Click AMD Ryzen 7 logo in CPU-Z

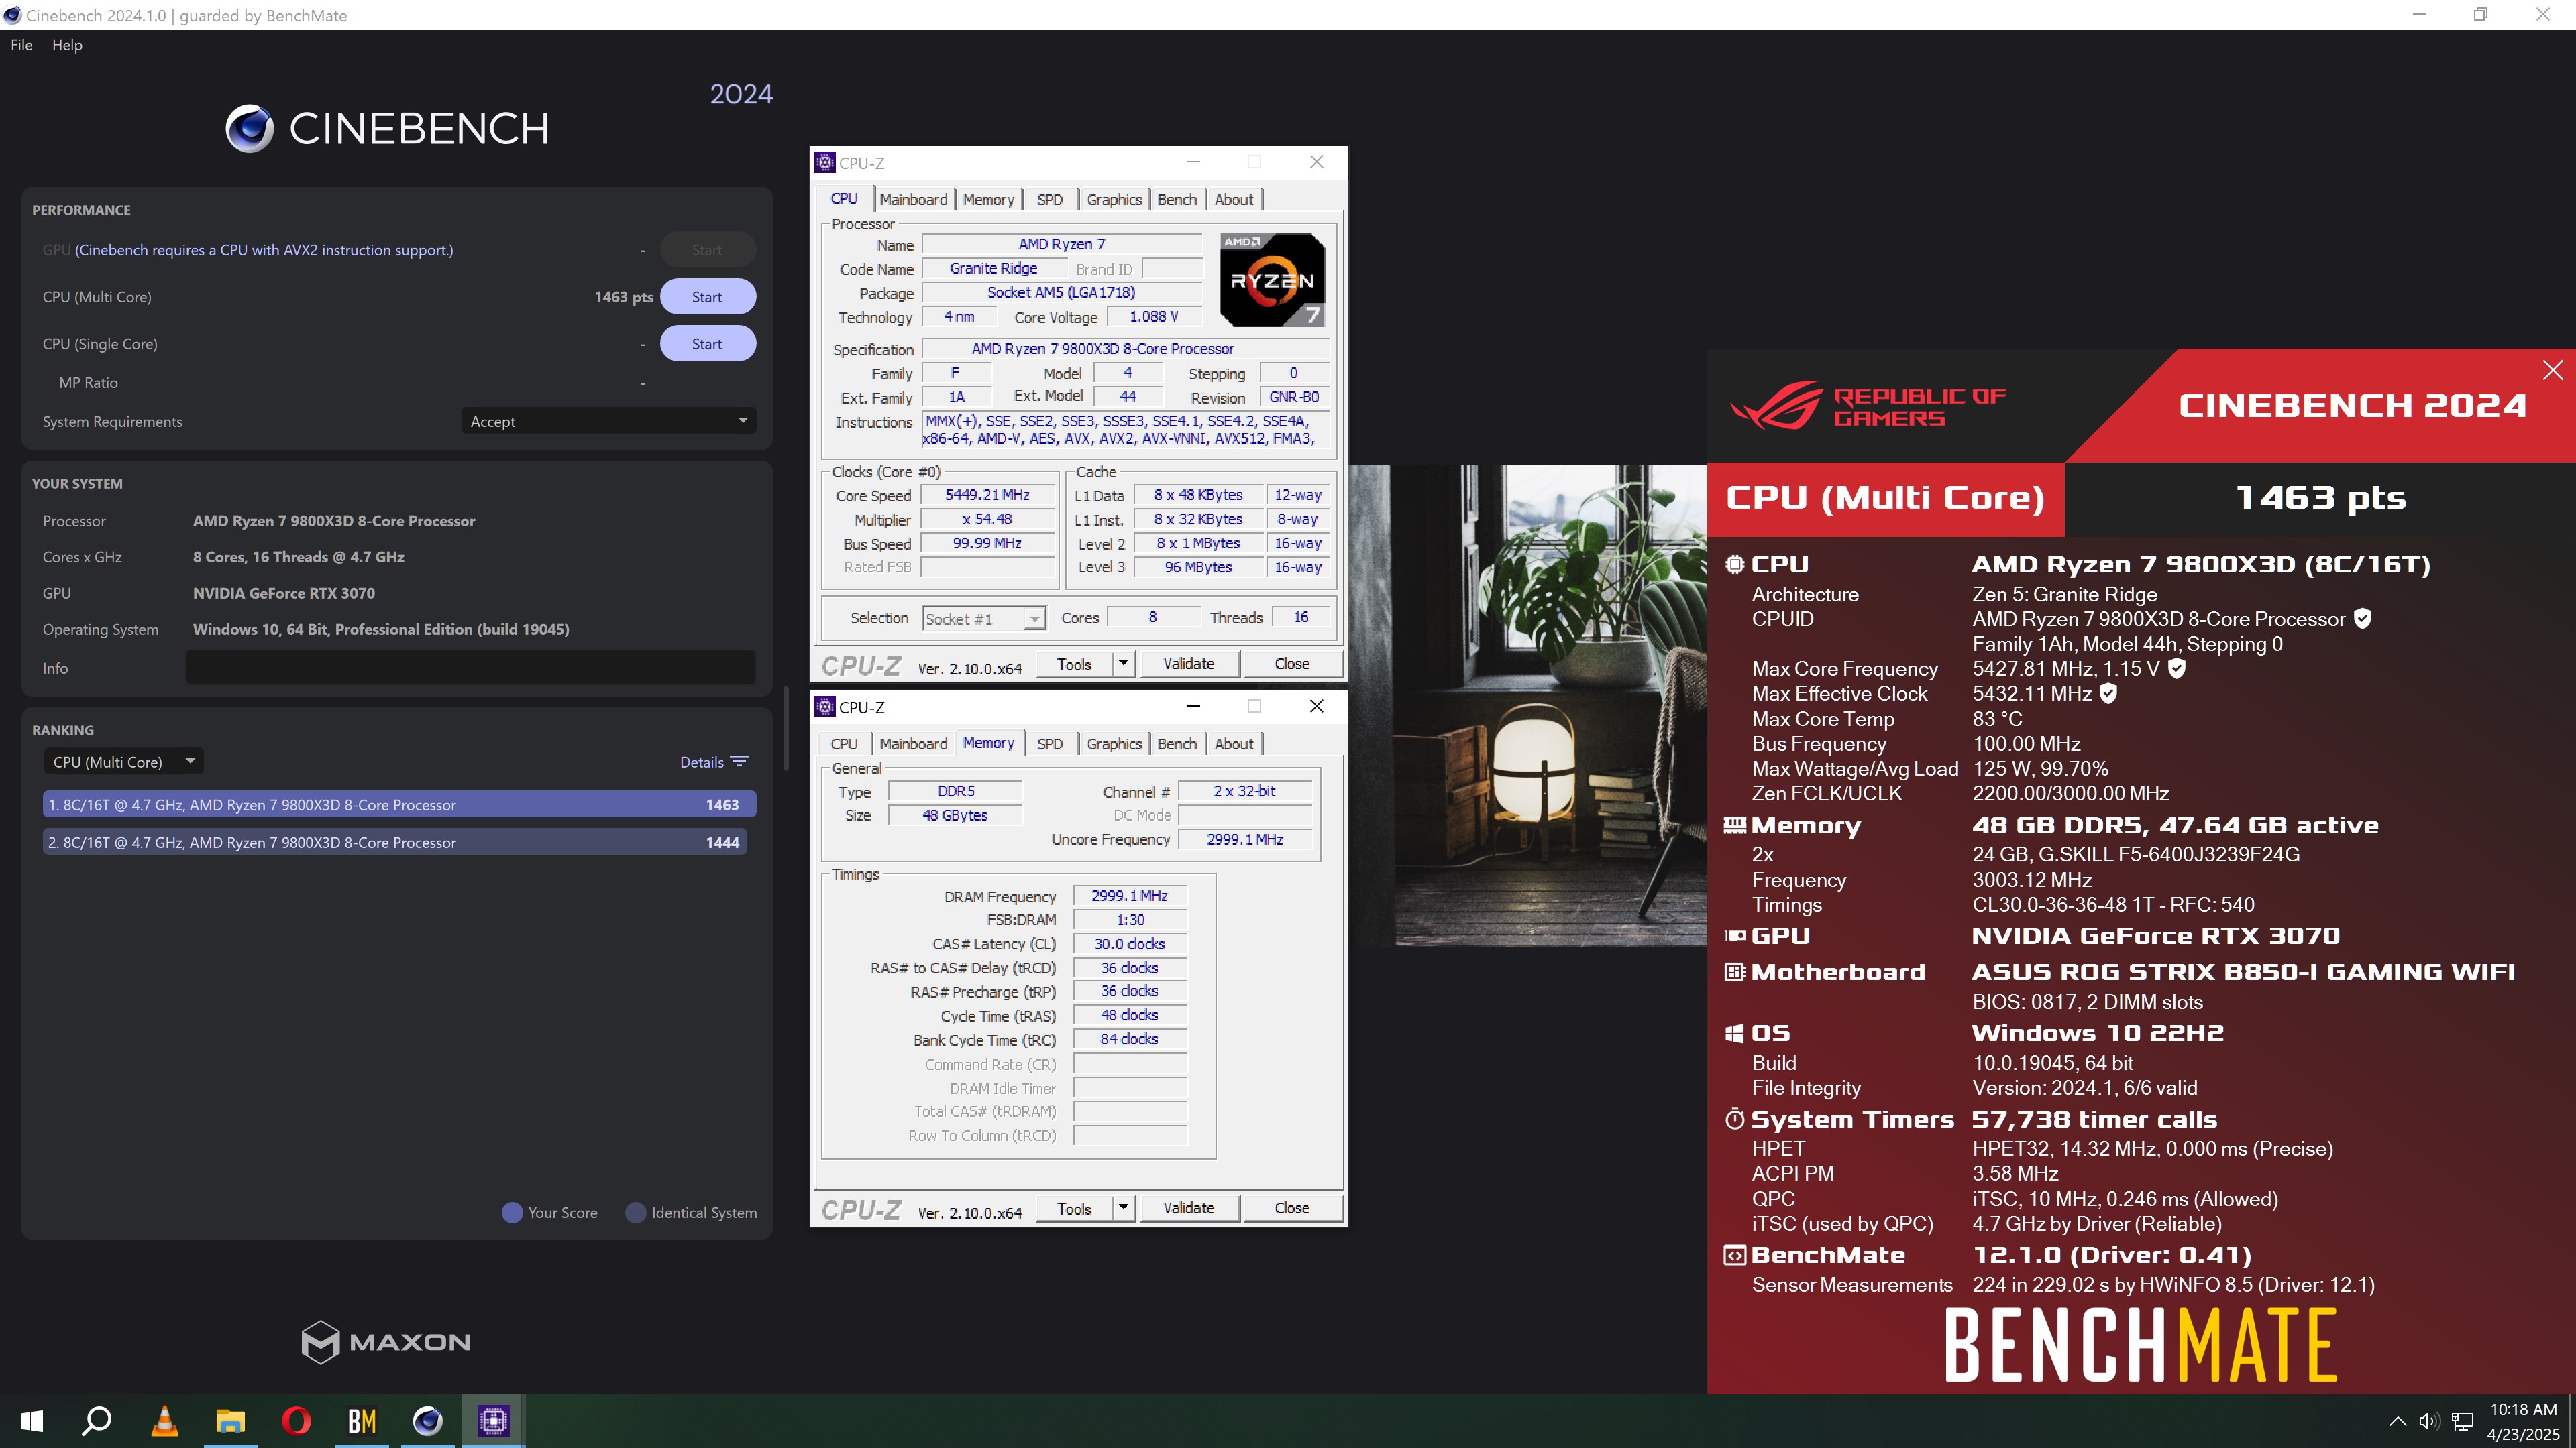pyautogui.click(x=1272, y=280)
